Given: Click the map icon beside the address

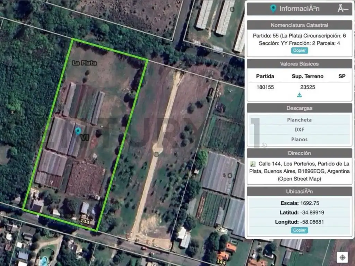Looking at the screenshot, I should coord(253,164).
